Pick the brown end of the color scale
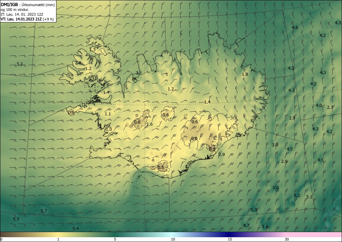The width and height of the screenshot is (342, 242). (4, 234)
